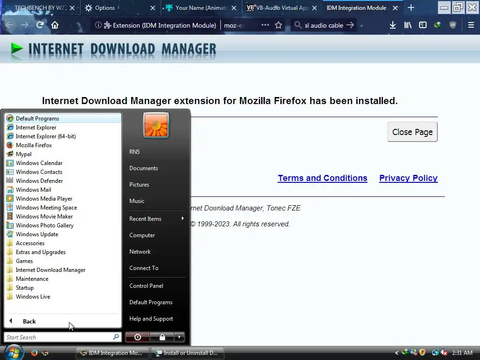Open a new tab with the plus button
The height and width of the screenshot is (360, 480).
(411, 8)
